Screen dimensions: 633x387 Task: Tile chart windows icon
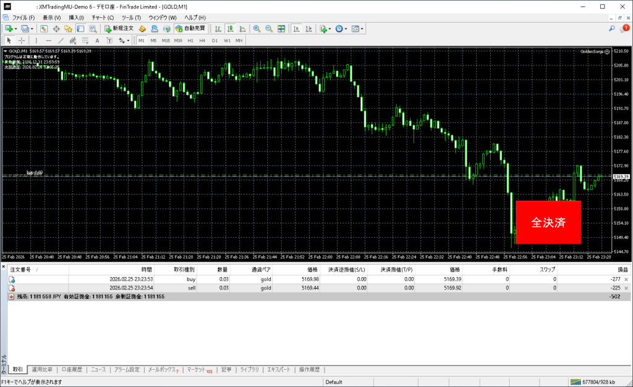click(x=281, y=28)
